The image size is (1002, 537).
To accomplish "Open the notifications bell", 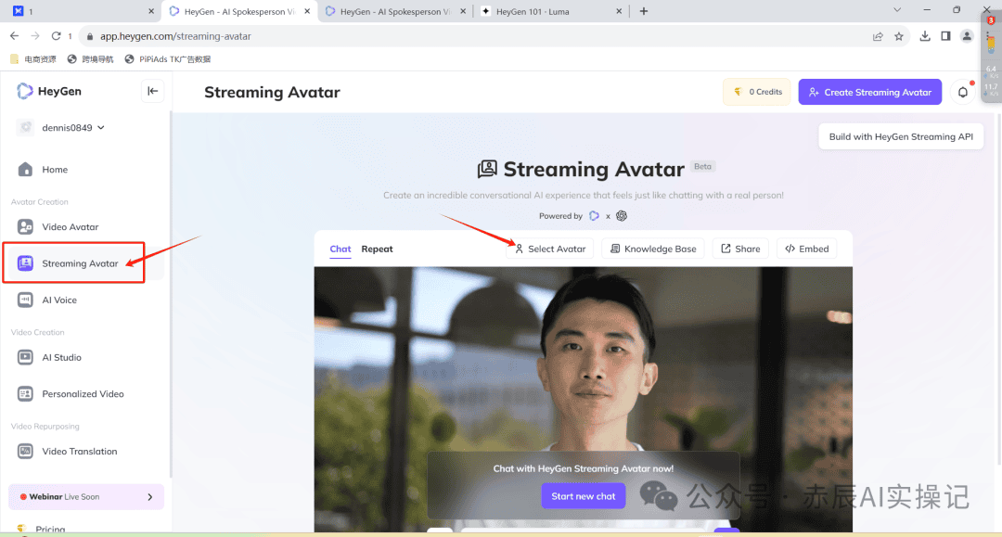I will tap(963, 92).
